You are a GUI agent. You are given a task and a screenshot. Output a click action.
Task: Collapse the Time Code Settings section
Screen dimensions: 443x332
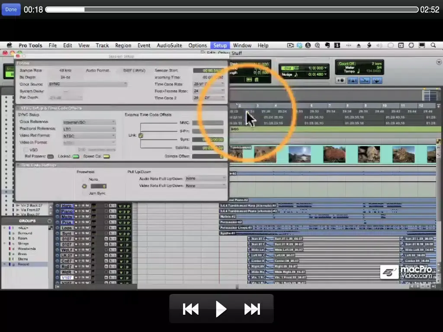click(x=18, y=165)
